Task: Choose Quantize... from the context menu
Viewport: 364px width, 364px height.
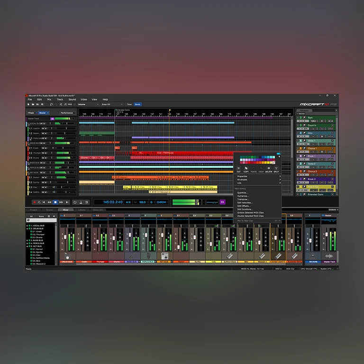Action: tap(242, 193)
